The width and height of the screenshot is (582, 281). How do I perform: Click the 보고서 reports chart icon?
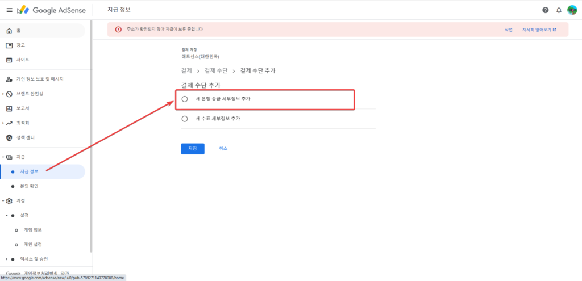point(9,108)
